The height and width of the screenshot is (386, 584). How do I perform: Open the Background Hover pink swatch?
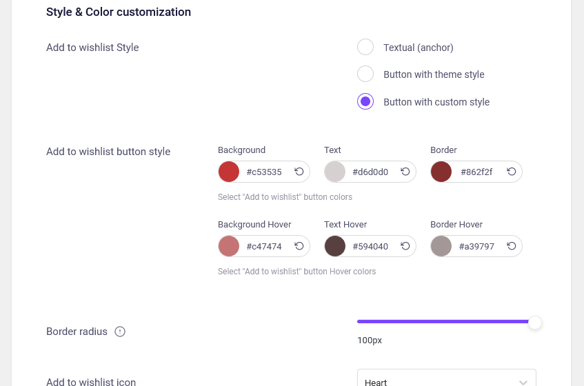229,246
